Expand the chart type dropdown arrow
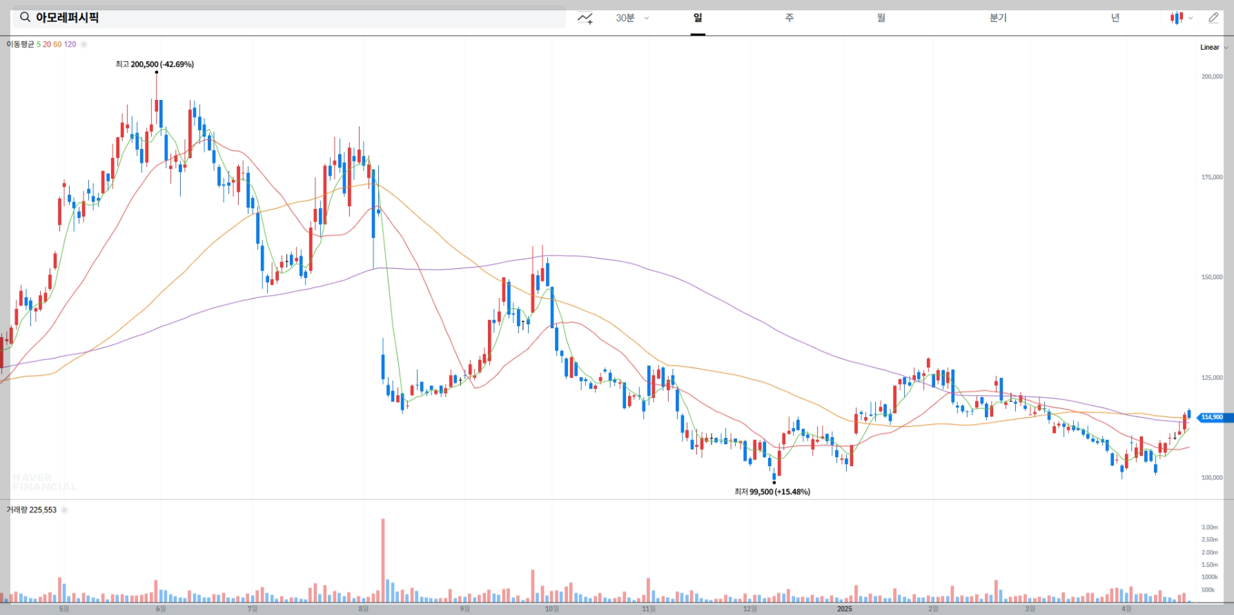This screenshot has width=1234, height=615. click(1191, 19)
